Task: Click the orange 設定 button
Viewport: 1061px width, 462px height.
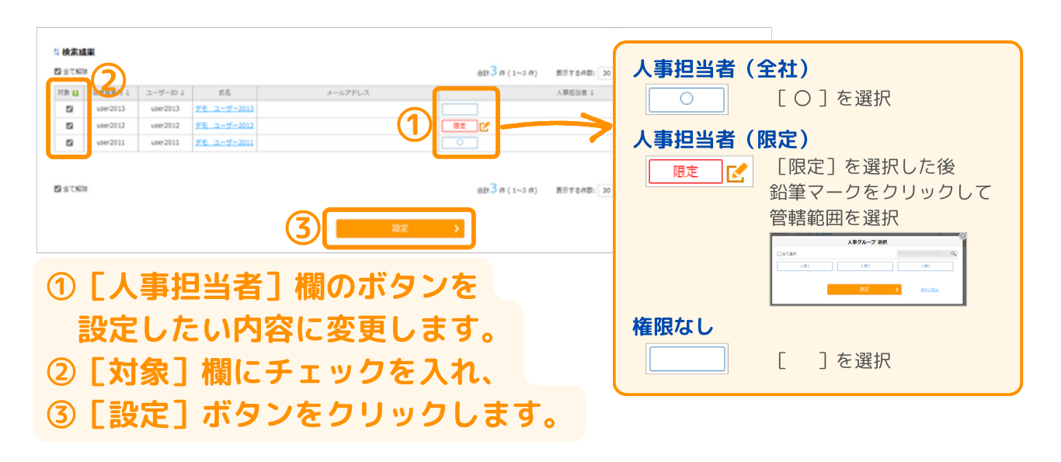Action: coord(399,228)
